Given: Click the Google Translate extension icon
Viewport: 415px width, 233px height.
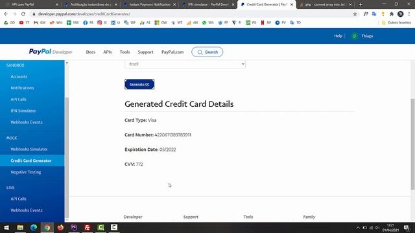Looking at the screenshot, I should tap(374, 14).
